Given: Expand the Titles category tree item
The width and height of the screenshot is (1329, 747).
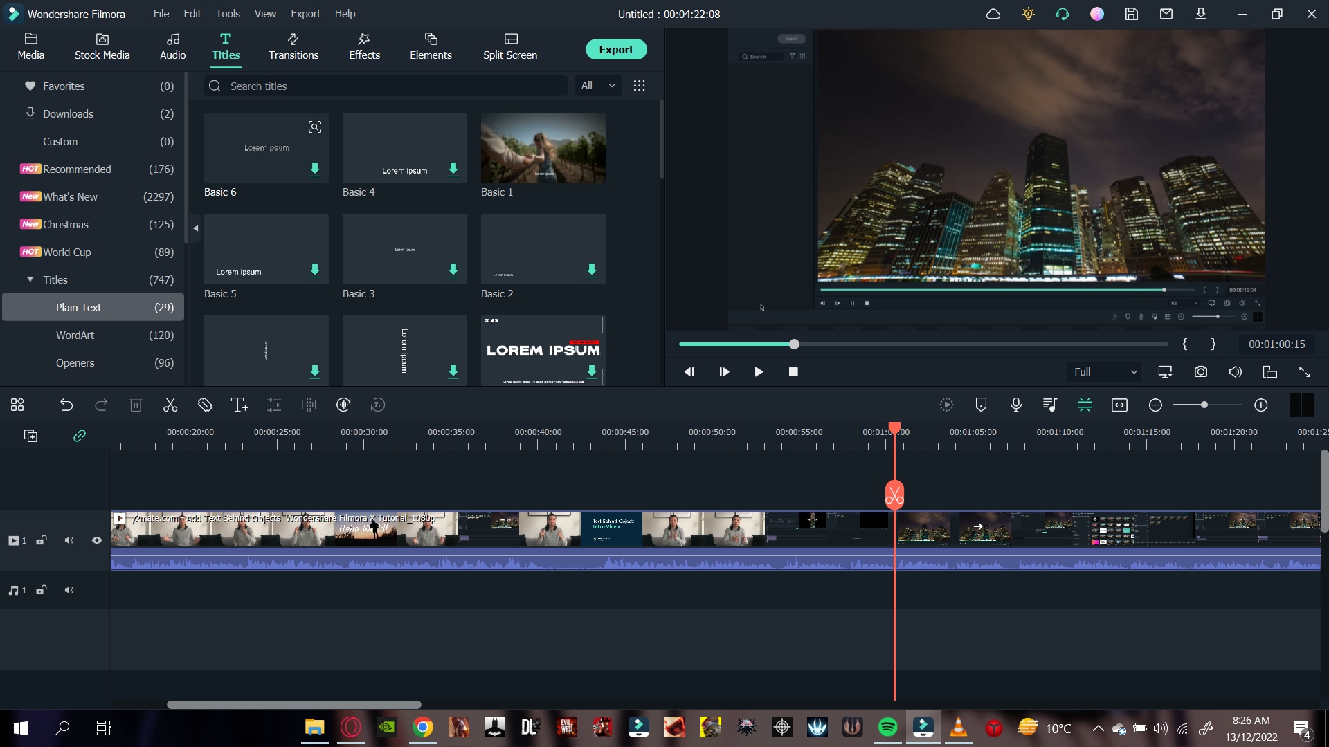Looking at the screenshot, I should pyautogui.click(x=30, y=279).
